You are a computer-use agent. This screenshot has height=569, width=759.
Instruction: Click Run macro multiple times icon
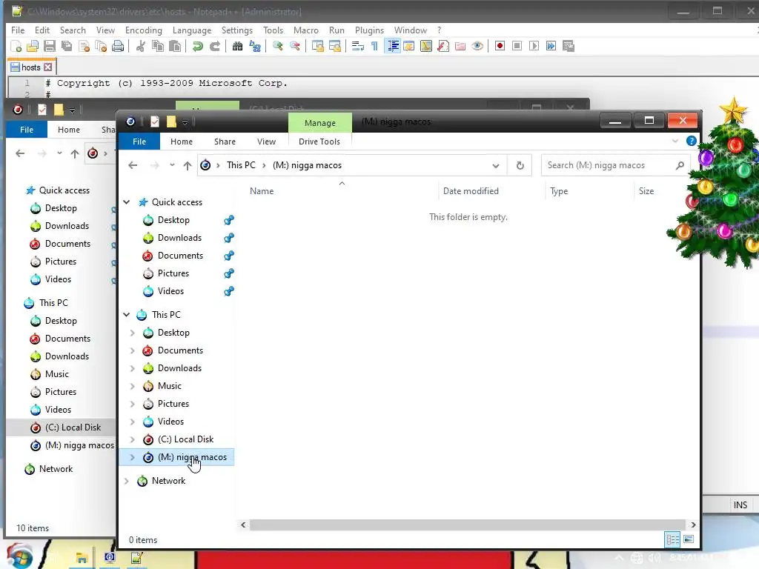point(551,46)
